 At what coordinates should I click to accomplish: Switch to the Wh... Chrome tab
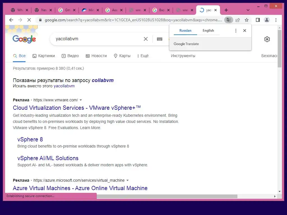tap(18, 10)
